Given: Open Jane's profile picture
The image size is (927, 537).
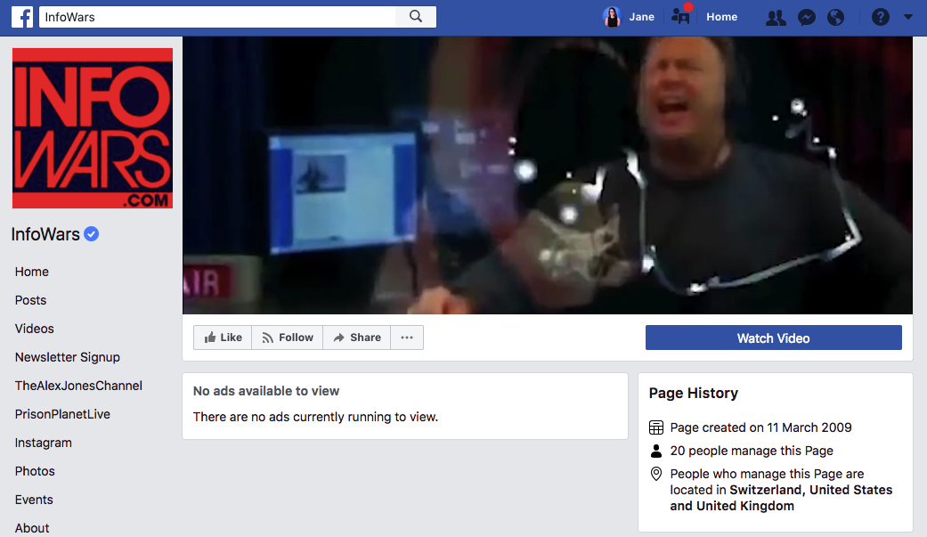Looking at the screenshot, I should coord(612,17).
